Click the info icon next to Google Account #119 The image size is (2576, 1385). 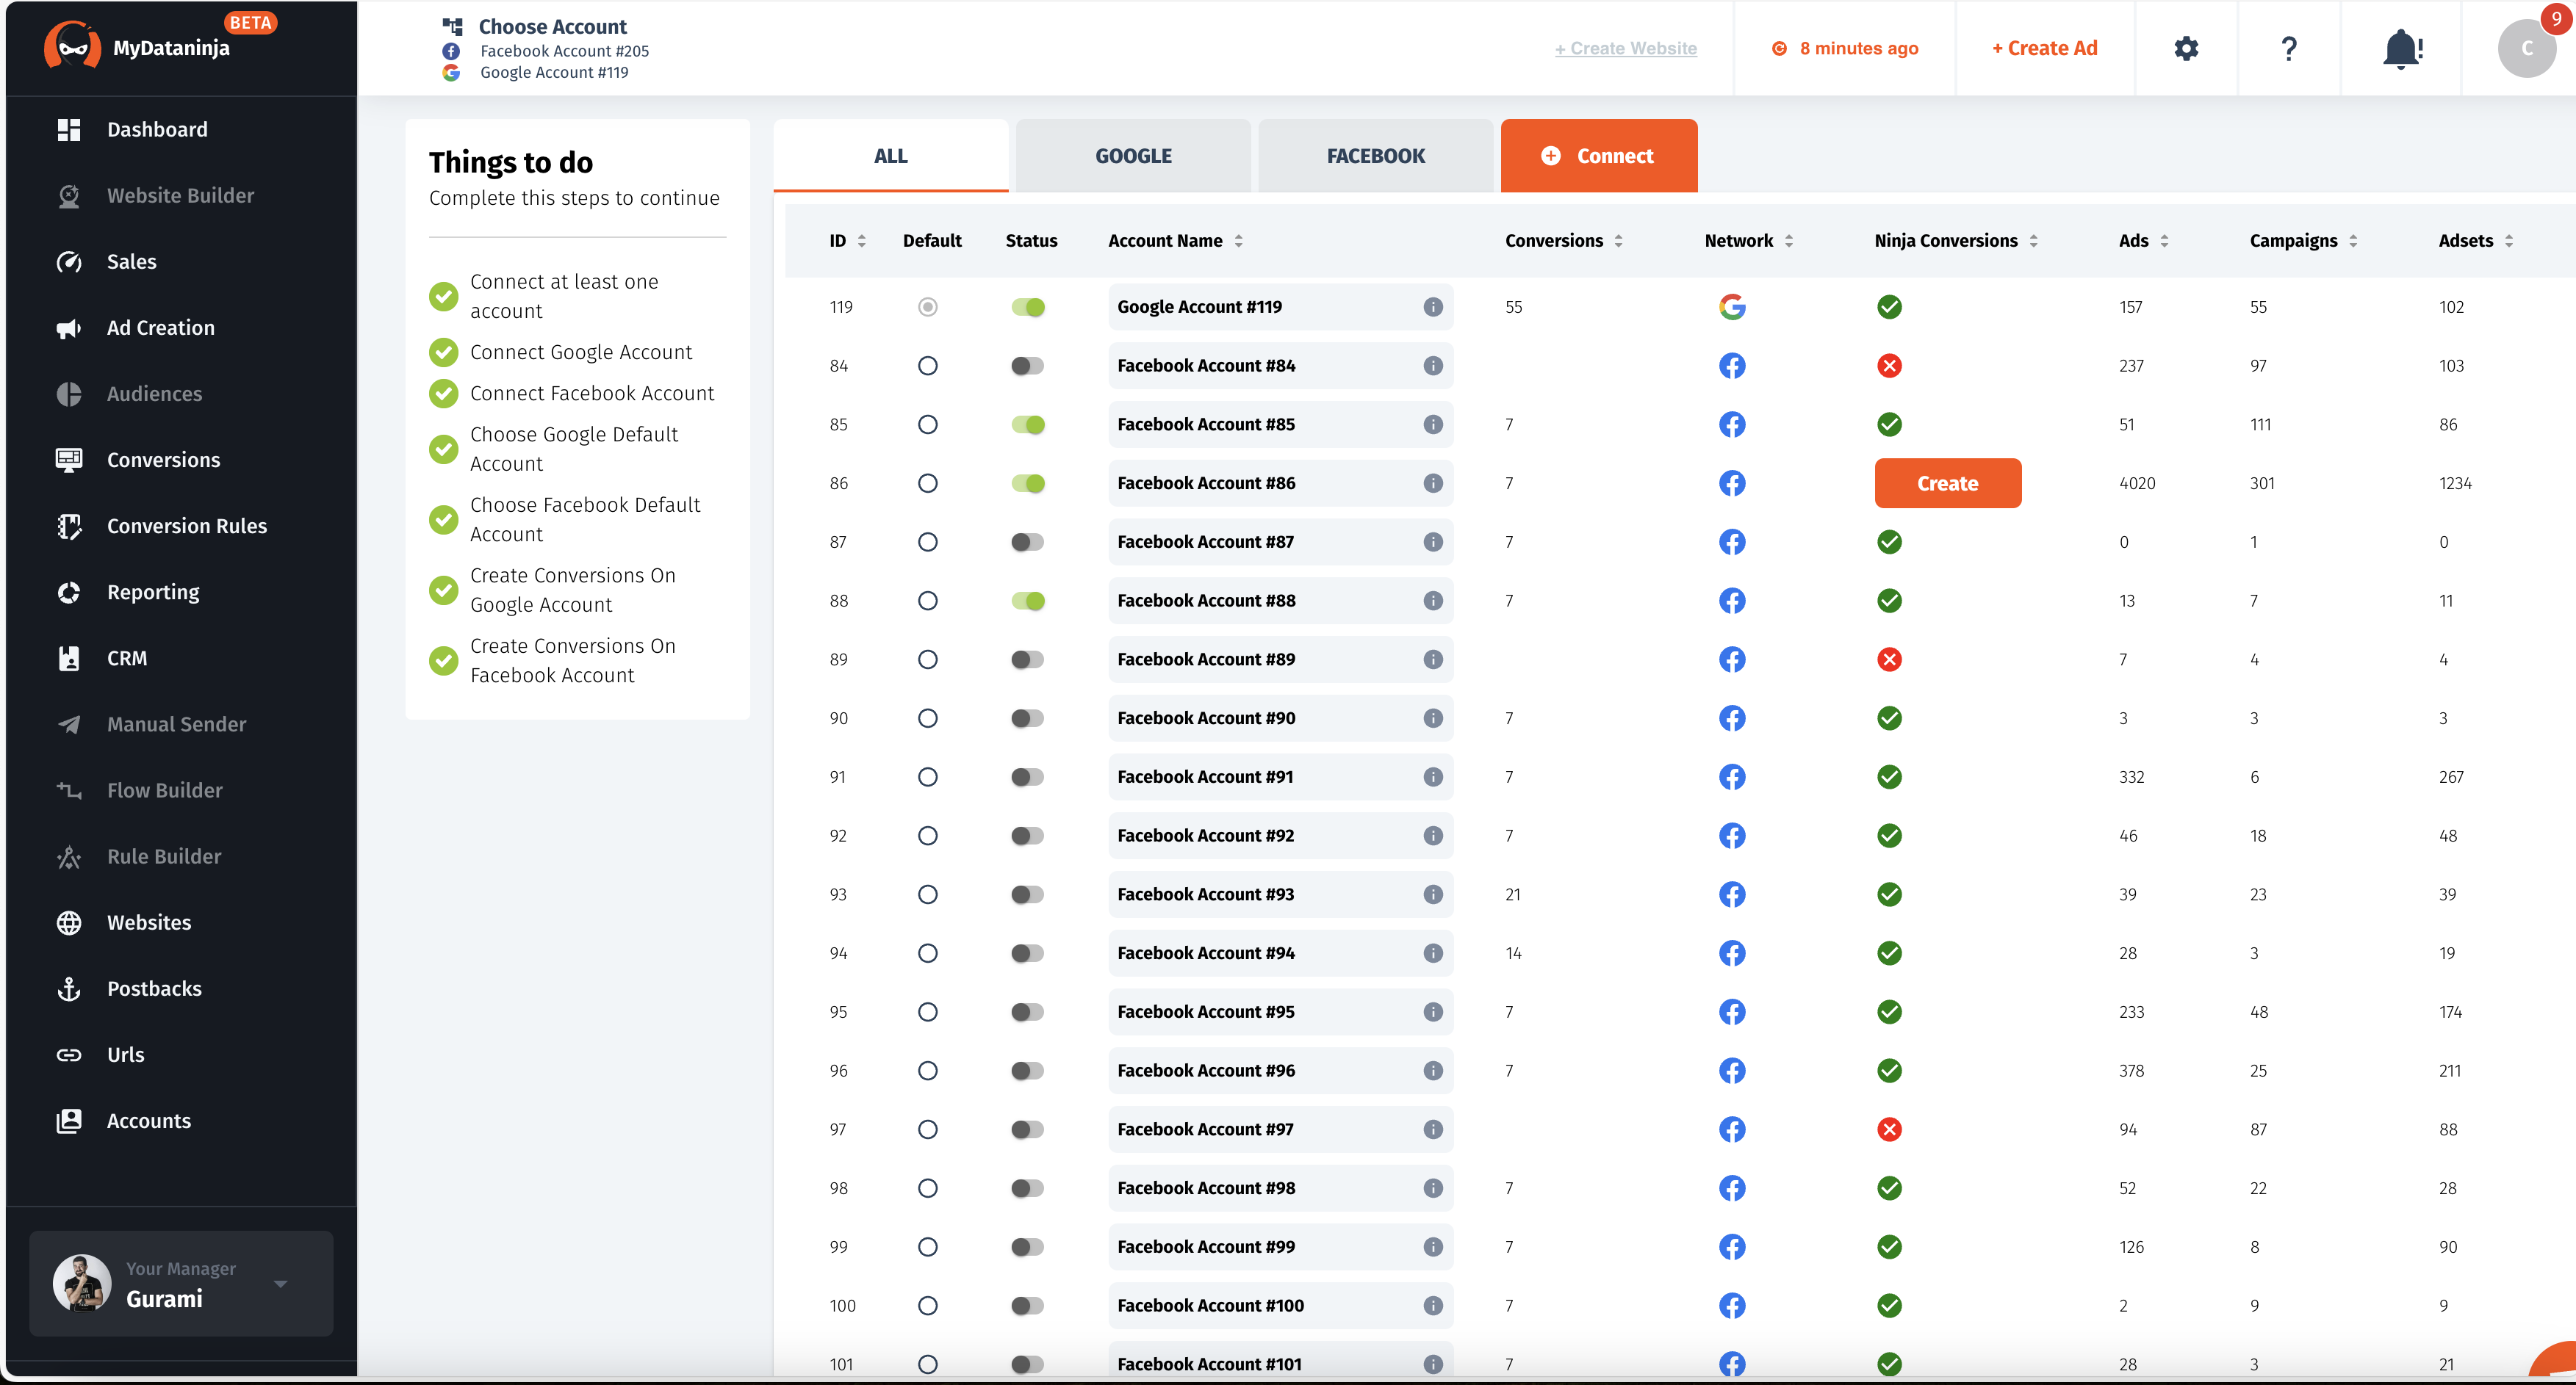[x=1433, y=307]
